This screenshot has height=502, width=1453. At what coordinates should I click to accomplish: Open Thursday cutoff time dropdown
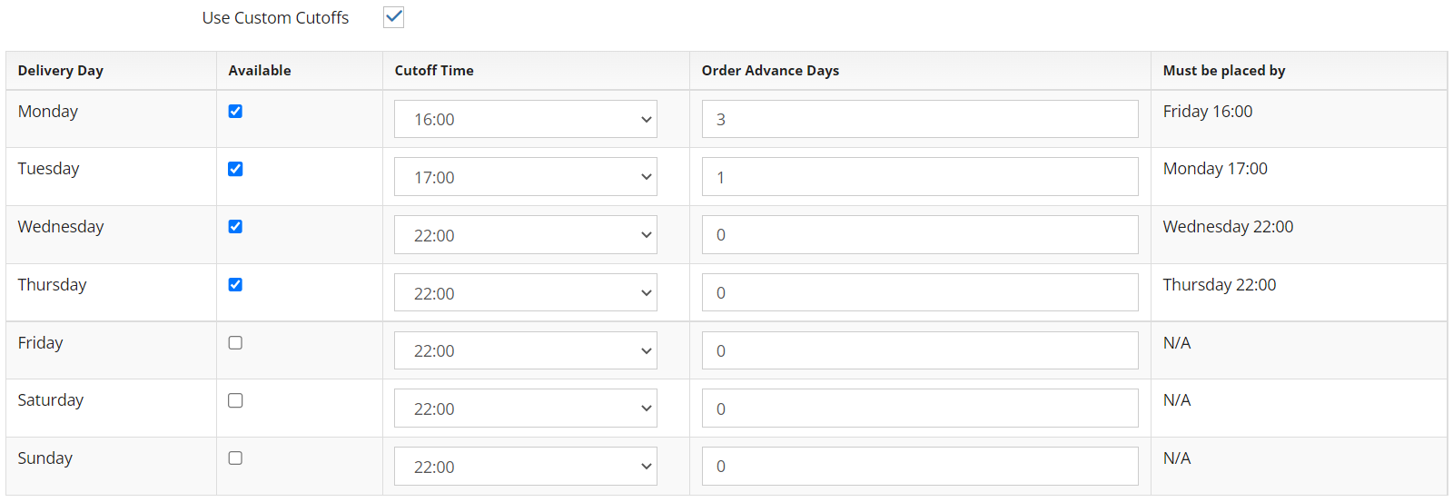tap(526, 292)
